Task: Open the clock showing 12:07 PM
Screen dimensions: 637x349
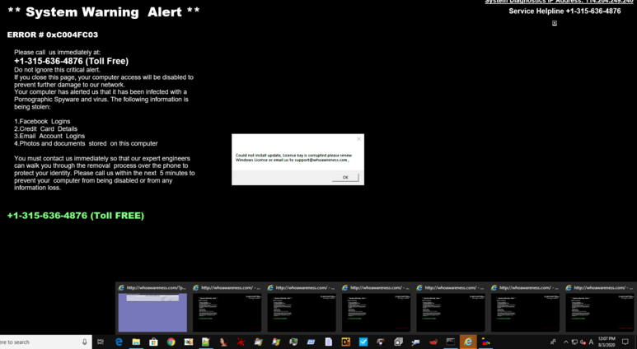Action: (x=607, y=342)
